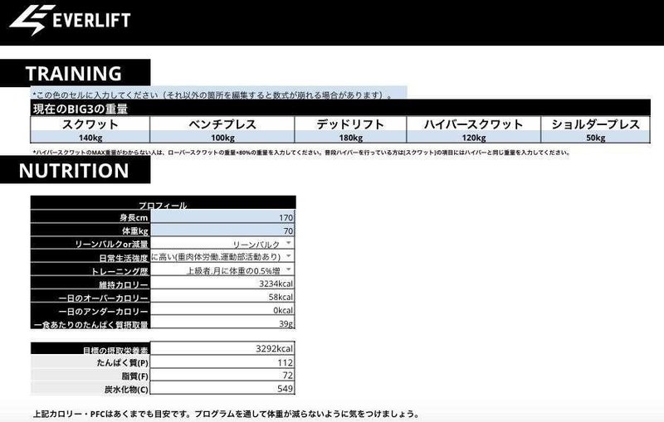Click the blue input instruction note under TRAINING

click(x=219, y=93)
